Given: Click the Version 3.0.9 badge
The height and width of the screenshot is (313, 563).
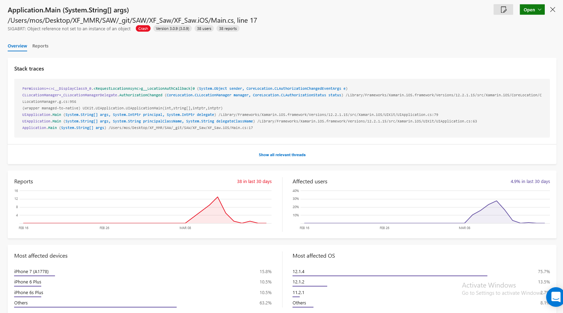Looking at the screenshot, I should click(x=172, y=29).
